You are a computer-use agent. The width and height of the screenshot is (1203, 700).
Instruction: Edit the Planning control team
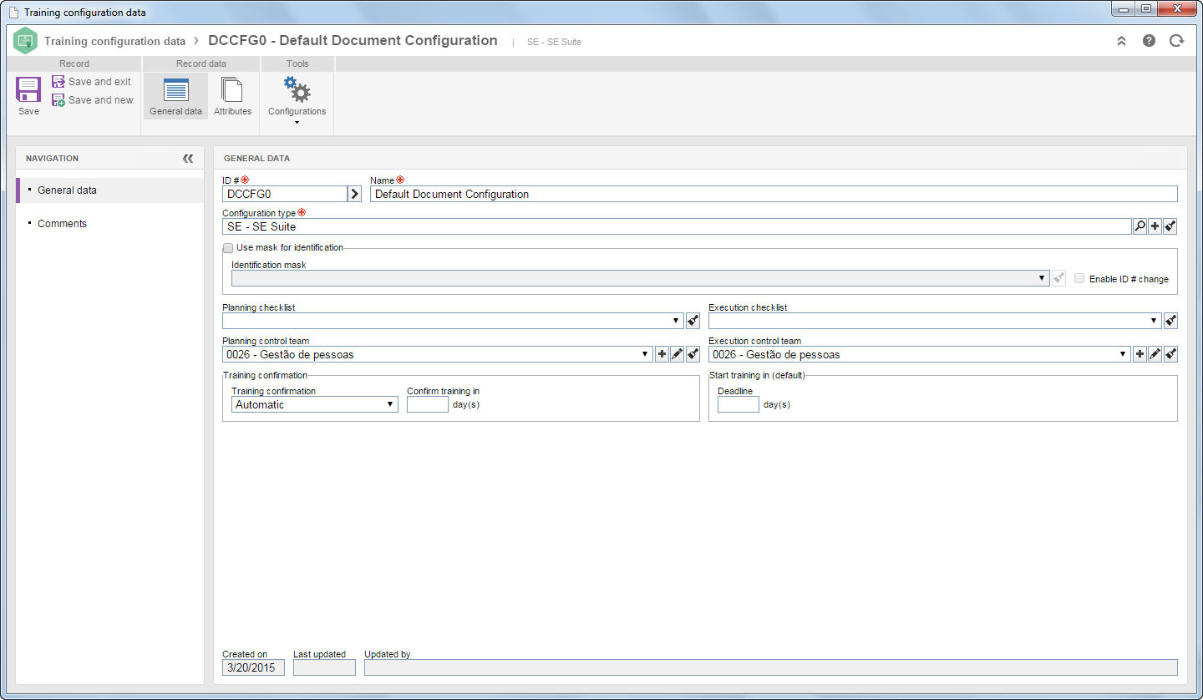[x=677, y=354]
